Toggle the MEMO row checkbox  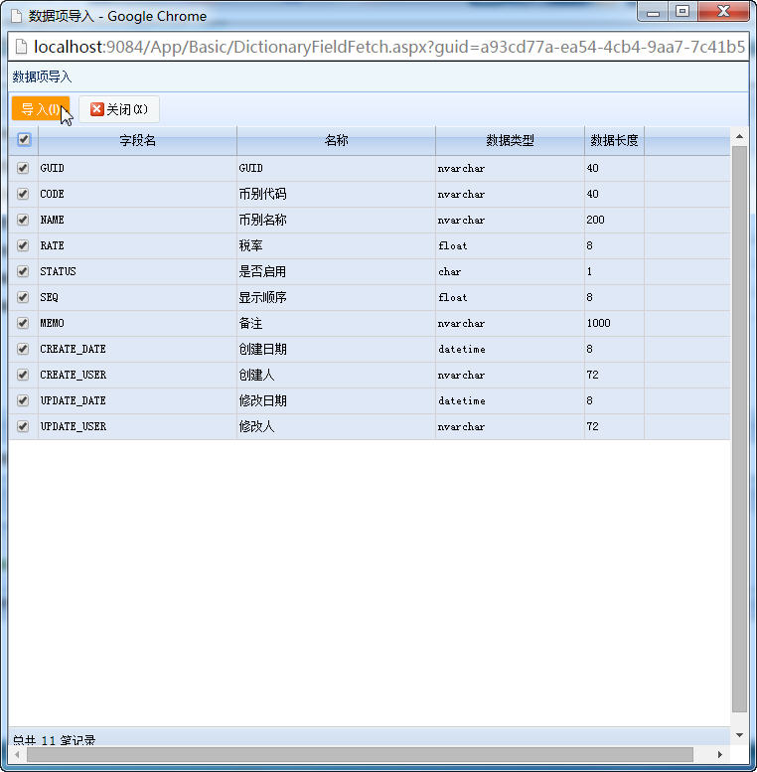coord(23,323)
